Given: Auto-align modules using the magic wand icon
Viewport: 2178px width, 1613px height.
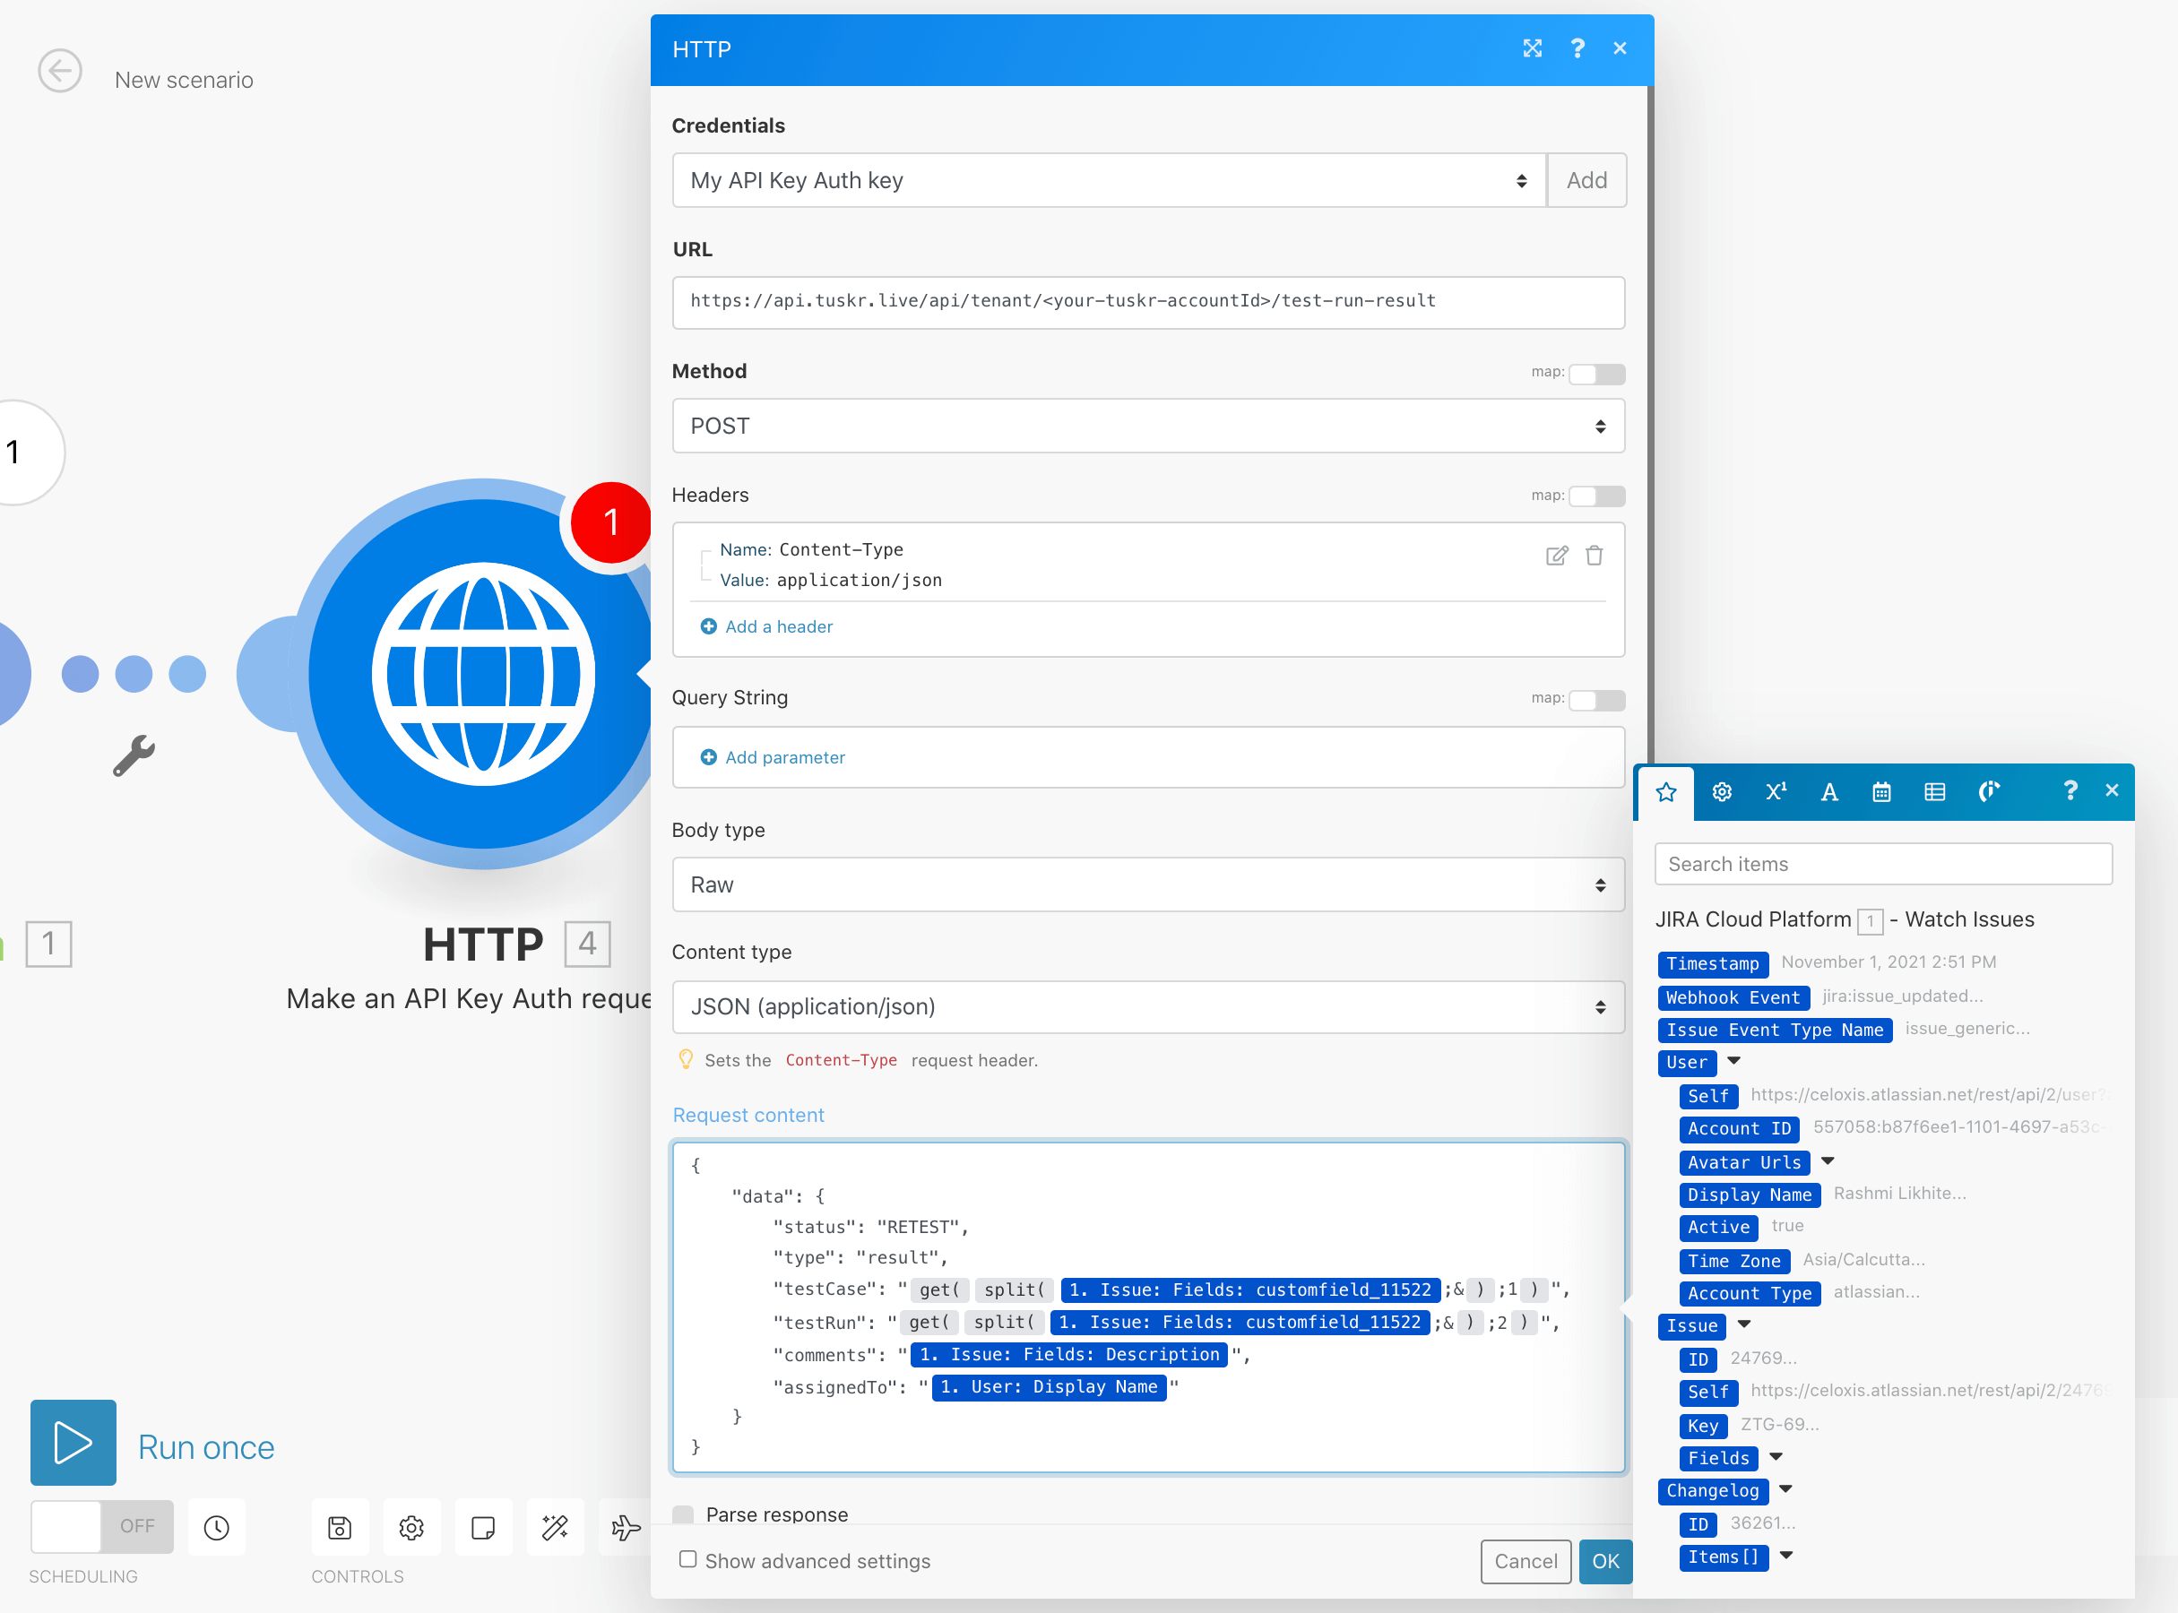Looking at the screenshot, I should click(555, 1527).
